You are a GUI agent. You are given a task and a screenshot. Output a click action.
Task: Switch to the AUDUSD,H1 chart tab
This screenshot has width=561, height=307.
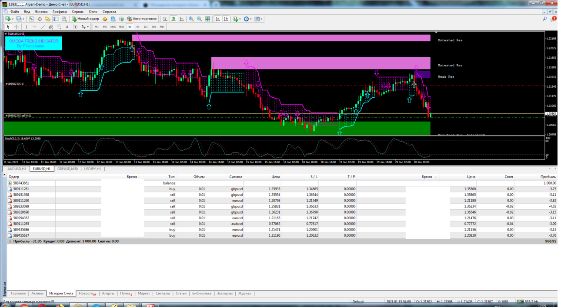(17, 169)
